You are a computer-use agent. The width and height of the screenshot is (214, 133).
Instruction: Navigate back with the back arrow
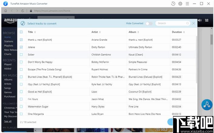[x=12, y=11]
